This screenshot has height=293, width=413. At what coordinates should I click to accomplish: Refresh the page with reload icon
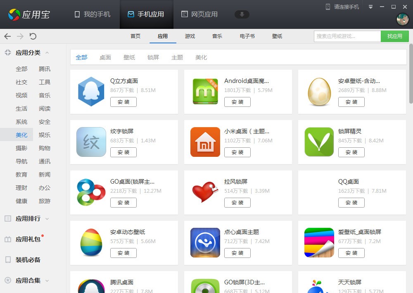point(33,36)
